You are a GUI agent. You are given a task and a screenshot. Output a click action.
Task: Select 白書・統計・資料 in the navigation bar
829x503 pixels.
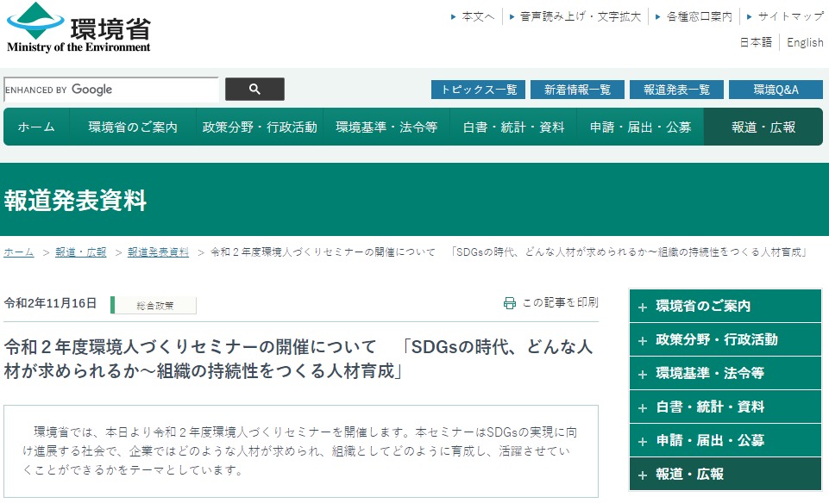[x=513, y=127]
